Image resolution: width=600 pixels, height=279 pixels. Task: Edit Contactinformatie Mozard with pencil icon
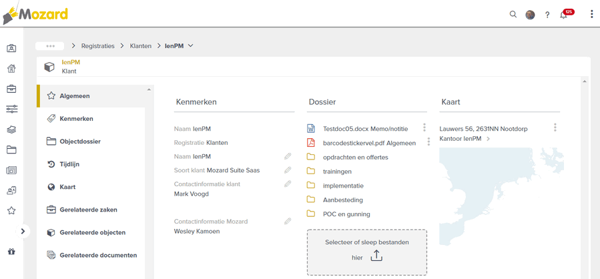click(x=288, y=221)
